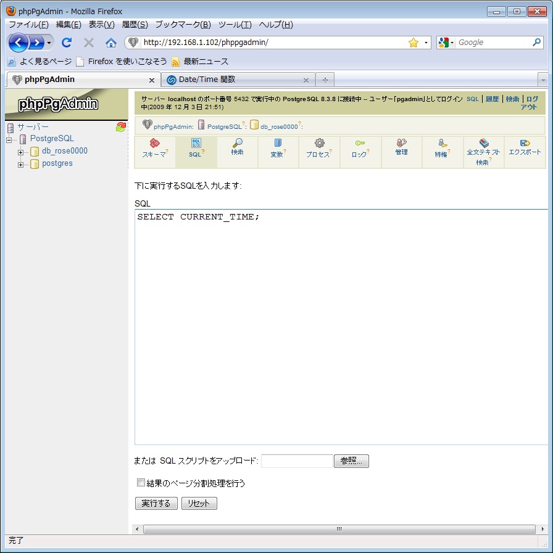Open the Privileges (特権) icon
Screen dimensions: 553x553
pyautogui.click(x=443, y=143)
